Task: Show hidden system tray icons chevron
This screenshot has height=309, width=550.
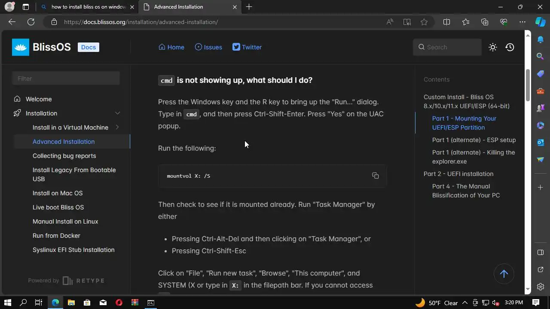Action: 465,303
